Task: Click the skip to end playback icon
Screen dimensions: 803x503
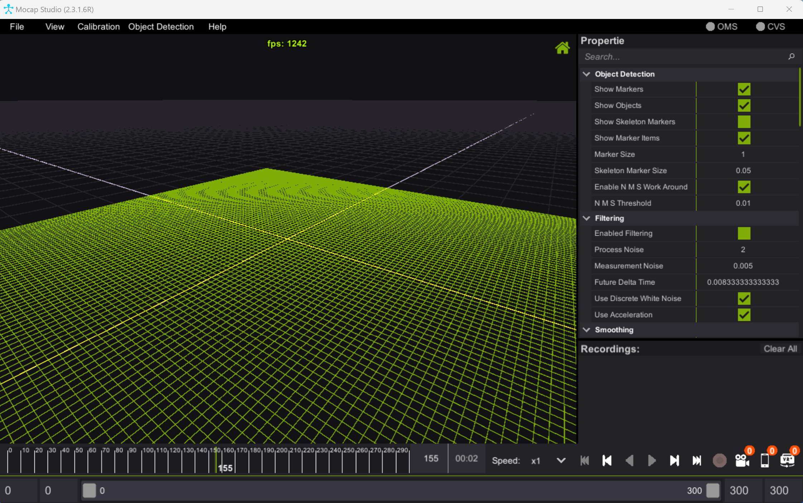Action: click(x=696, y=459)
